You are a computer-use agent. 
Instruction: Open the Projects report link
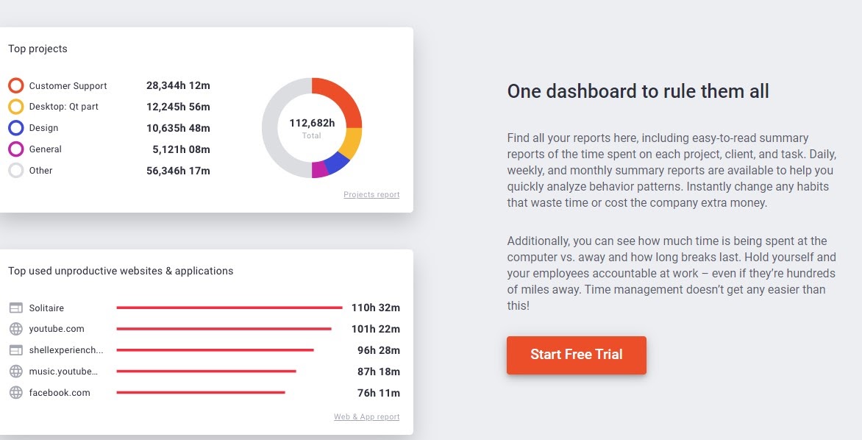point(371,195)
